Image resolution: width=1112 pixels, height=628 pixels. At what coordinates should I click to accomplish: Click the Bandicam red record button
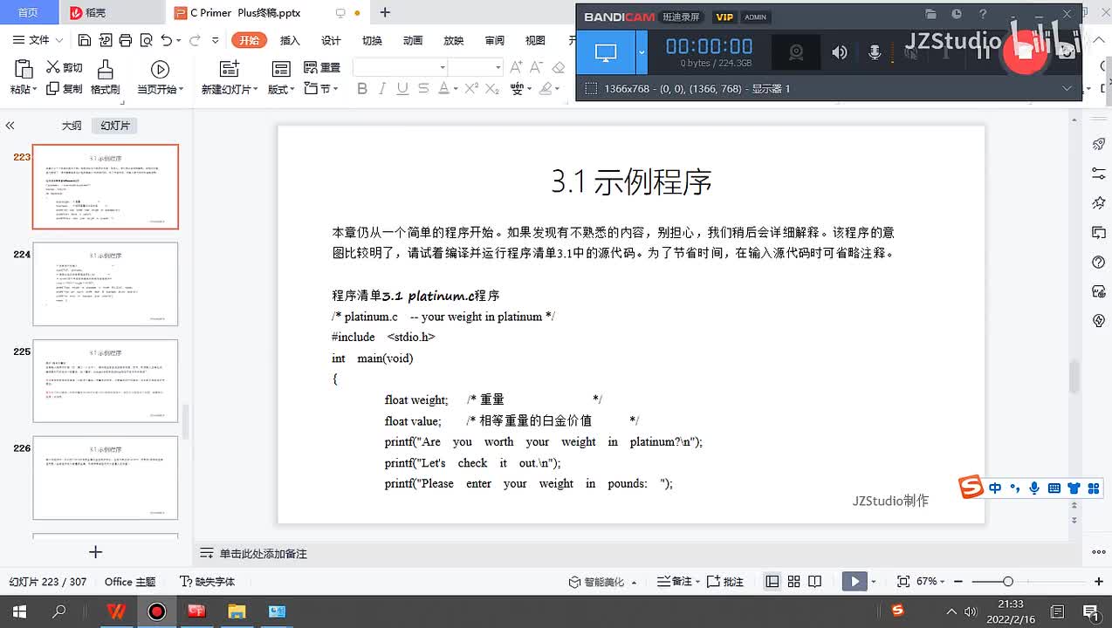1025,51
